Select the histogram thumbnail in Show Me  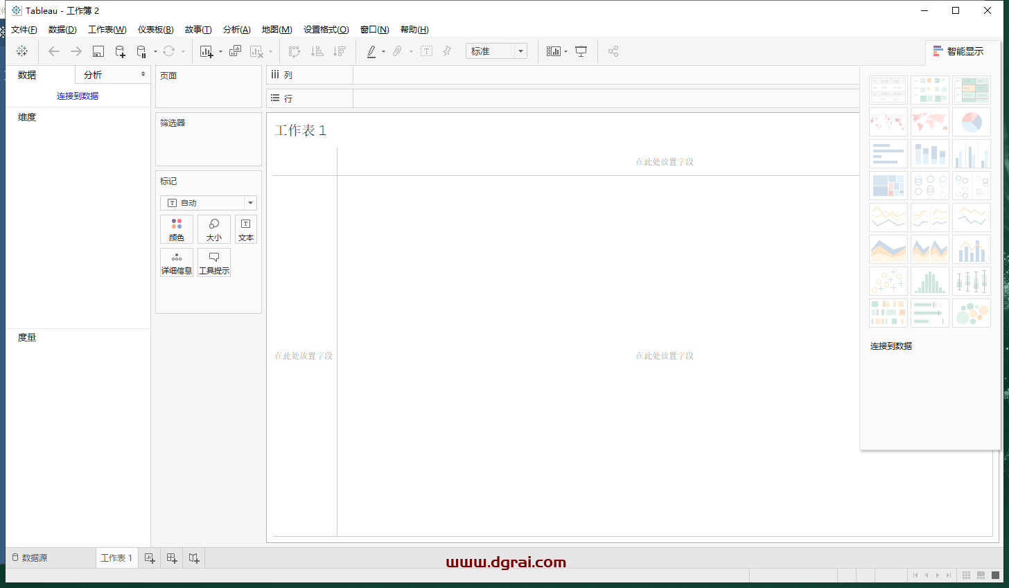pyautogui.click(x=930, y=281)
